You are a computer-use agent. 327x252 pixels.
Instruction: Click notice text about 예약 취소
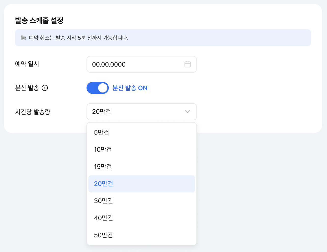(79, 38)
